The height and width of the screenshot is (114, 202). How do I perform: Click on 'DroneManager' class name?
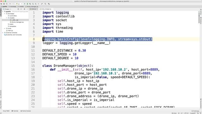(65, 66)
